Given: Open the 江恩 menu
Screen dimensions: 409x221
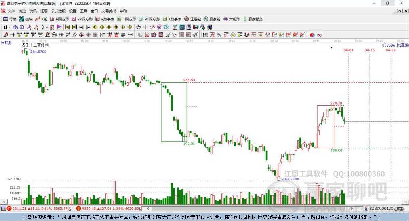Looking at the screenshot, I should tap(44, 11).
